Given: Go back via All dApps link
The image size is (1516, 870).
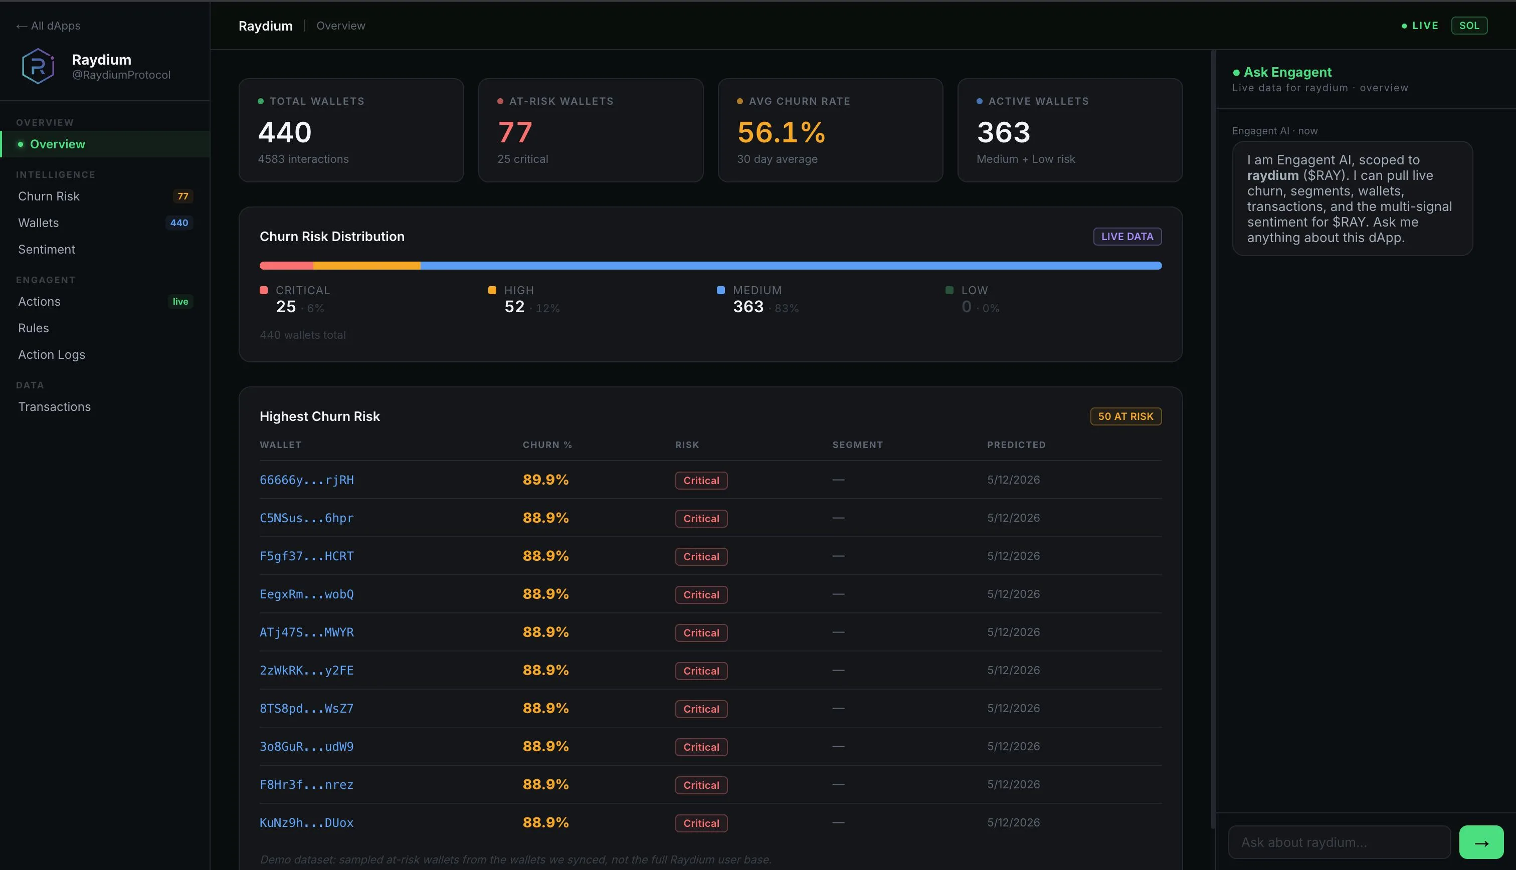Looking at the screenshot, I should [x=49, y=26].
